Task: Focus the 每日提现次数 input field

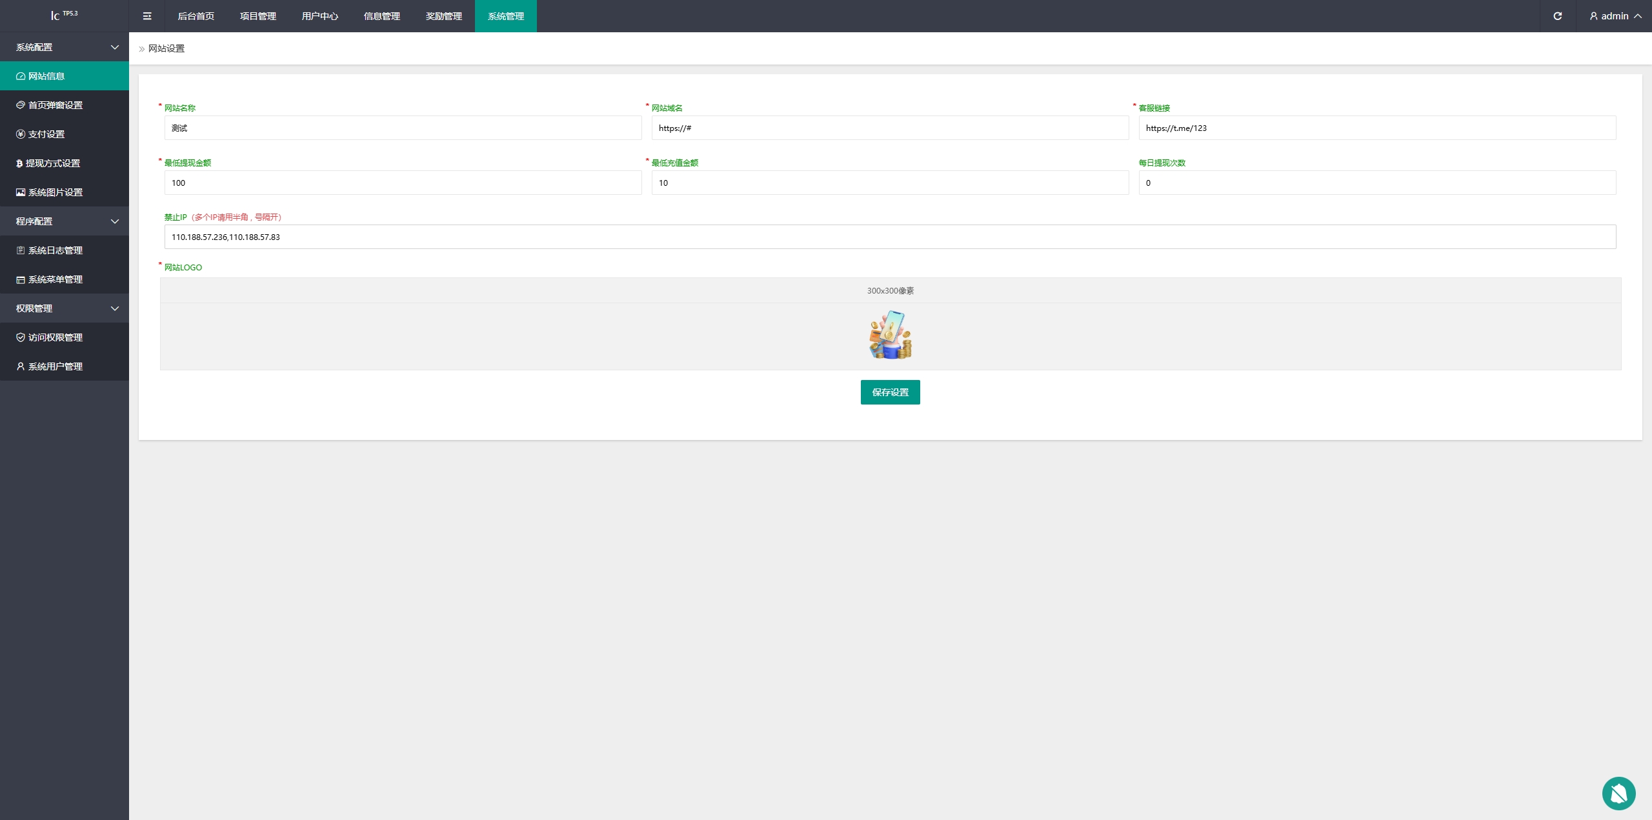Action: [1378, 183]
